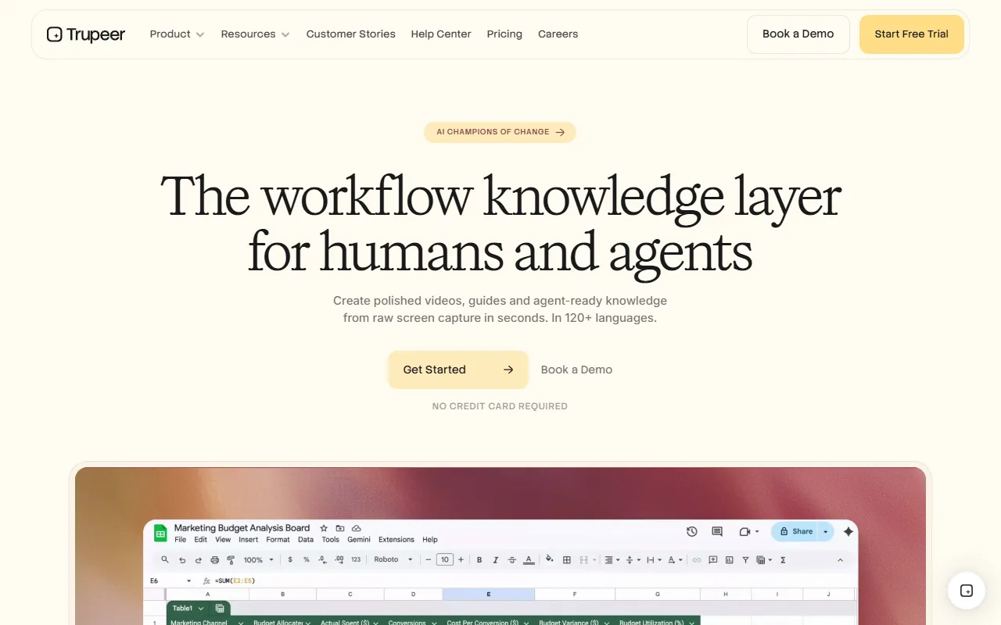The width and height of the screenshot is (1001, 625).
Task: Click the Gemini sparkle icon next to Share
Action: tap(849, 531)
